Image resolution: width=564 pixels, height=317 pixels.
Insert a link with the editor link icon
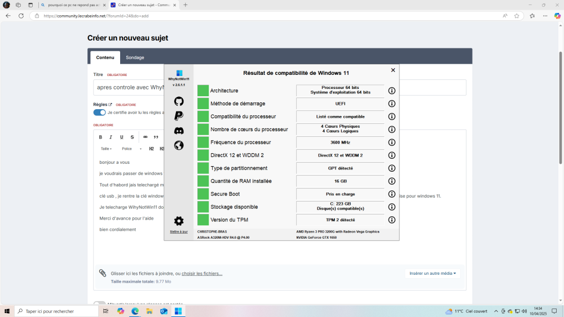(x=146, y=137)
